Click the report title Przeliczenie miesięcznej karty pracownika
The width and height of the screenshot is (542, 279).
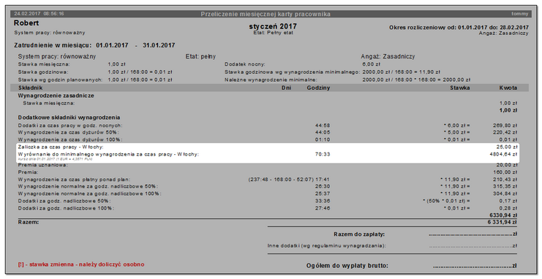pyautogui.click(x=266, y=14)
